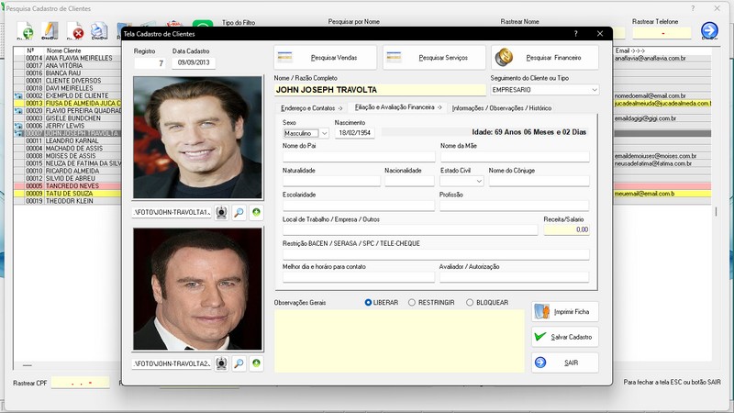Click the help question mark in Pesquisa Cadastro title bar
The width and height of the screenshot is (734, 413).
click(x=693, y=8)
